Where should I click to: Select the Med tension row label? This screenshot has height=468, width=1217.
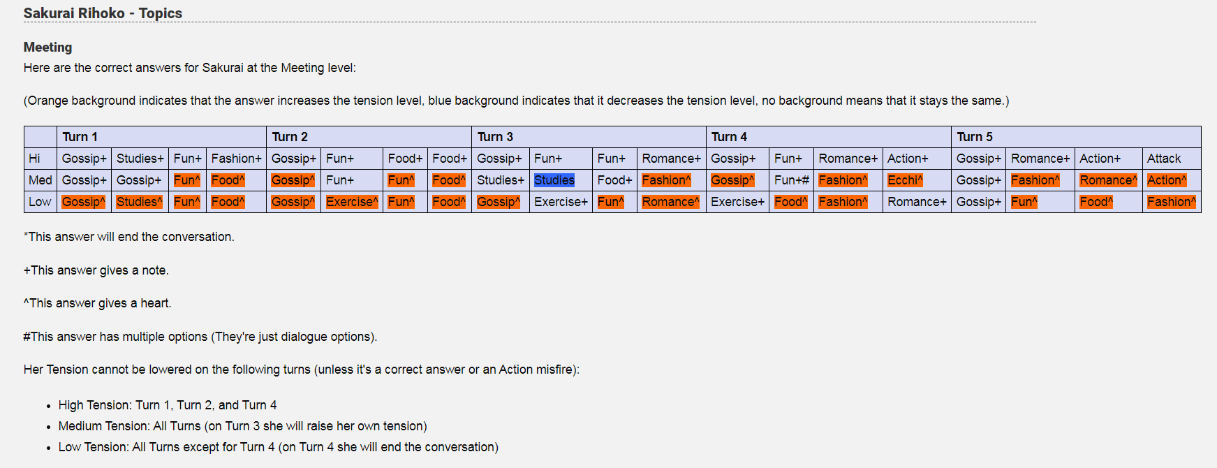[x=40, y=180]
